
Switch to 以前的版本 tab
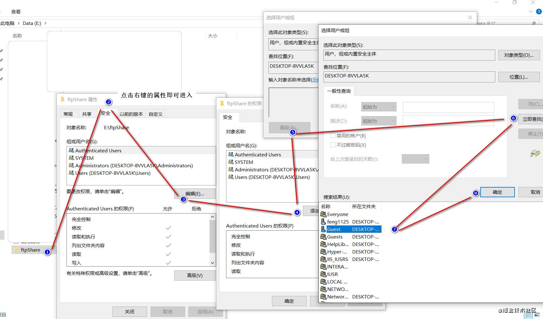pos(131,114)
